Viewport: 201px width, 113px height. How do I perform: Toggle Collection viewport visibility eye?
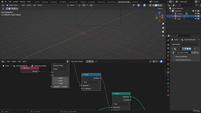point(196,11)
